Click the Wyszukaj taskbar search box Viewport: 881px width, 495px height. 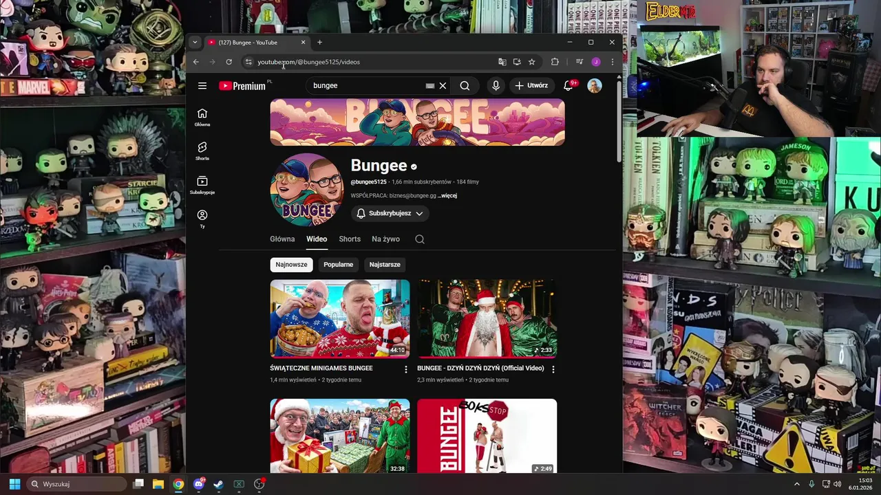pyautogui.click(x=77, y=484)
